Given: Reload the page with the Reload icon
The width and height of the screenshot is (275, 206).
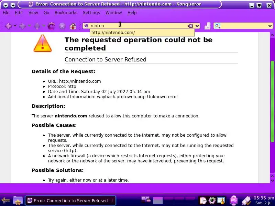Looking at the screenshot, I should pyautogui.click(x=51, y=26).
